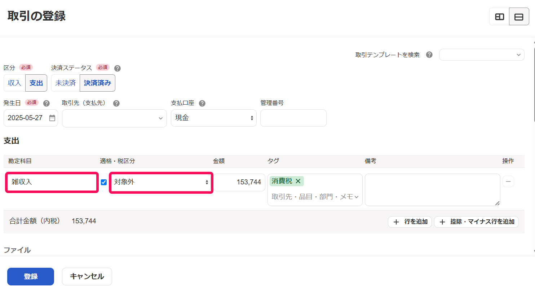Select 収入 as transaction type
The height and width of the screenshot is (293, 535).
[x=14, y=83]
